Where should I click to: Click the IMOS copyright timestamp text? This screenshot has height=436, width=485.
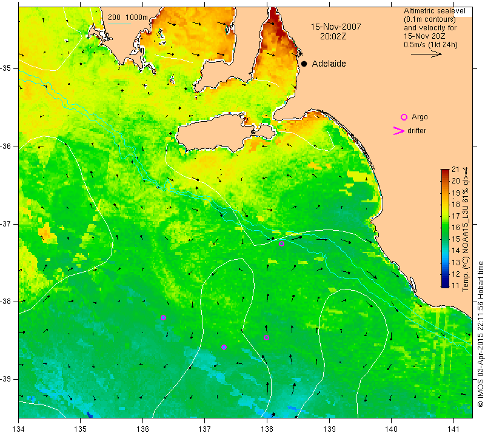[x=480, y=334]
